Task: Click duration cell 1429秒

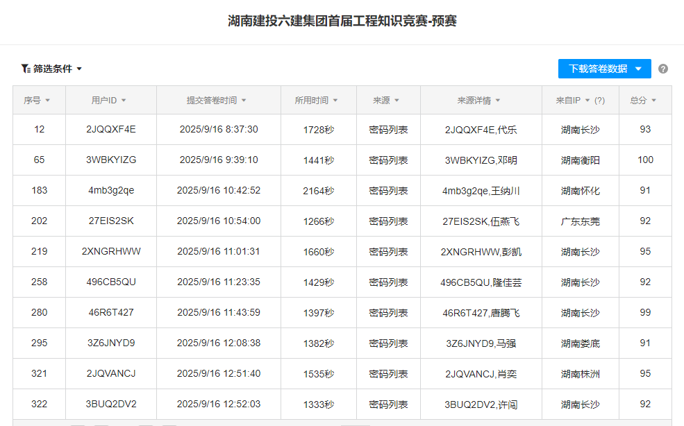Action: tap(319, 282)
